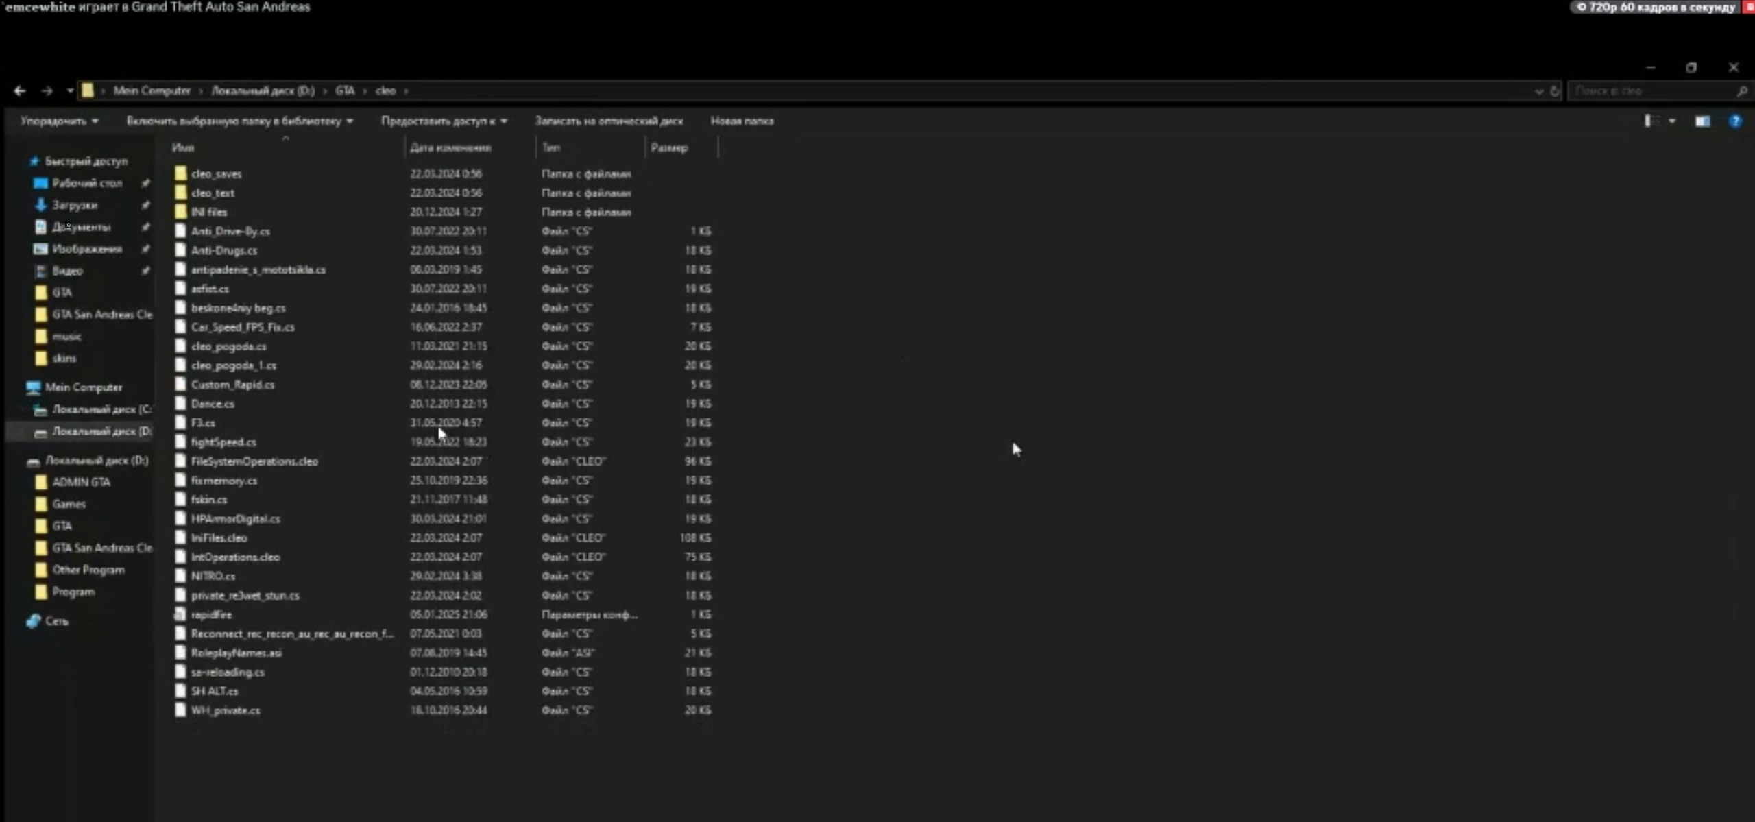Open the cleo_saves folder icon
Image resolution: width=1755 pixels, height=822 pixels.
180,173
